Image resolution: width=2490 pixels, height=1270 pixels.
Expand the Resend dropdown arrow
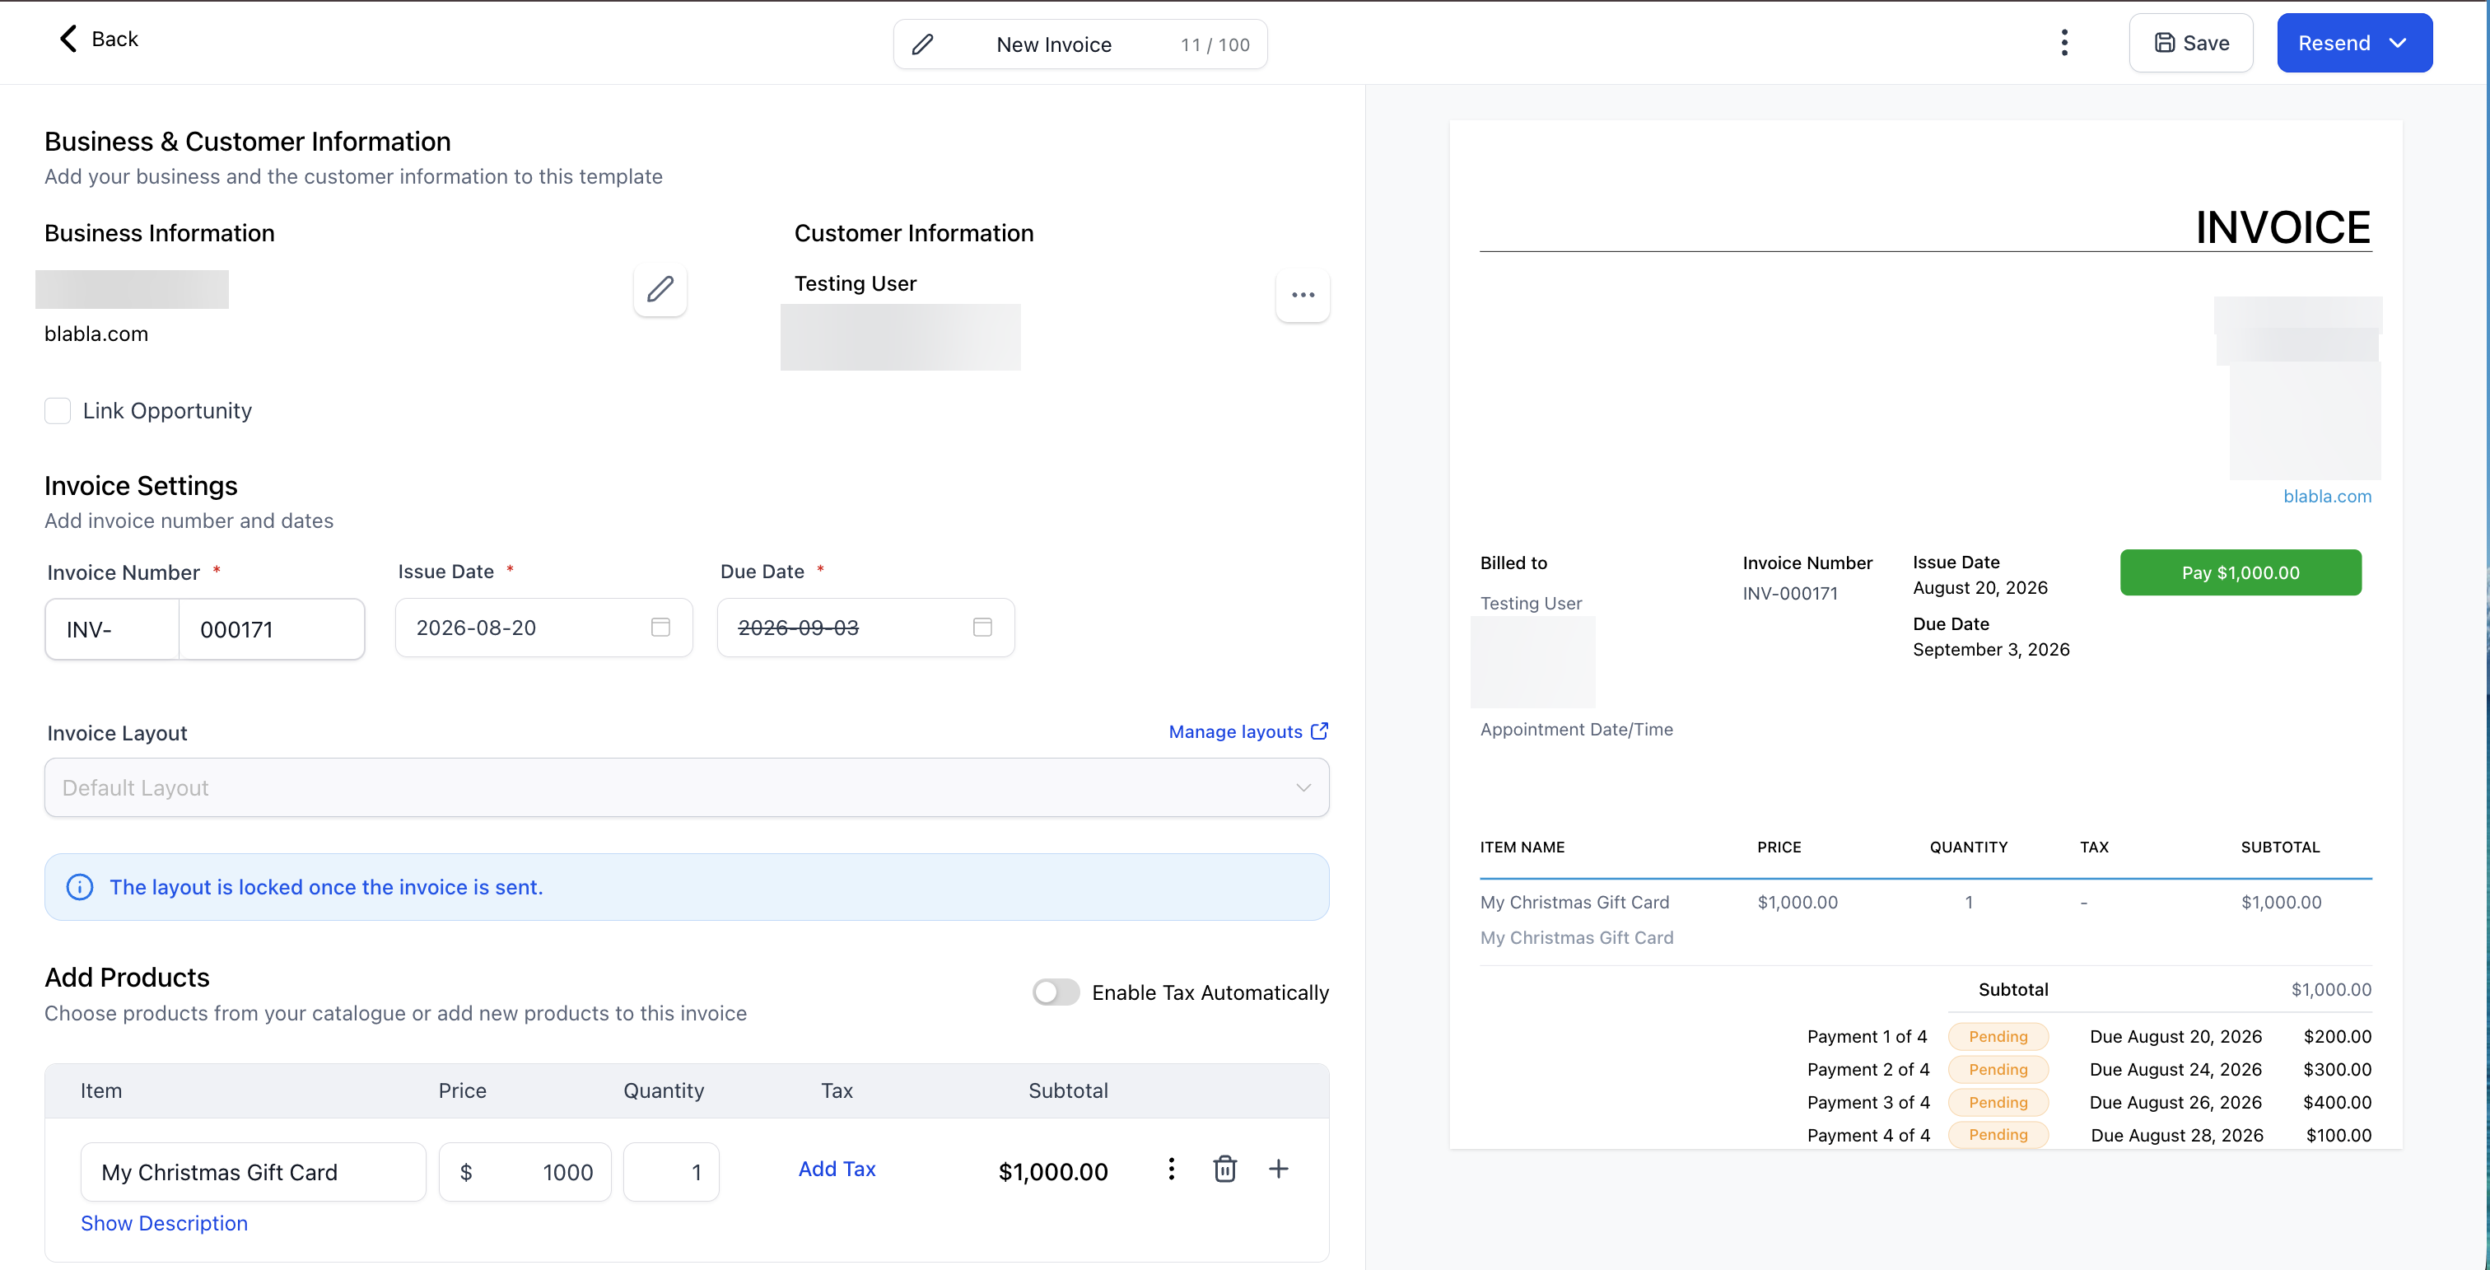(2398, 43)
